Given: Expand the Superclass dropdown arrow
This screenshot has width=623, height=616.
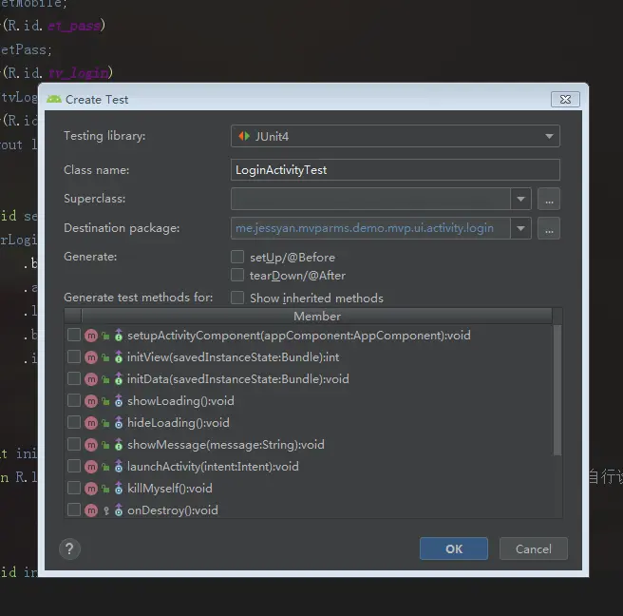Looking at the screenshot, I should point(520,199).
